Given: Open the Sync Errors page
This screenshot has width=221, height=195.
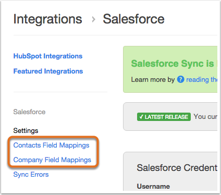Looking at the screenshot, I should point(31,174).
